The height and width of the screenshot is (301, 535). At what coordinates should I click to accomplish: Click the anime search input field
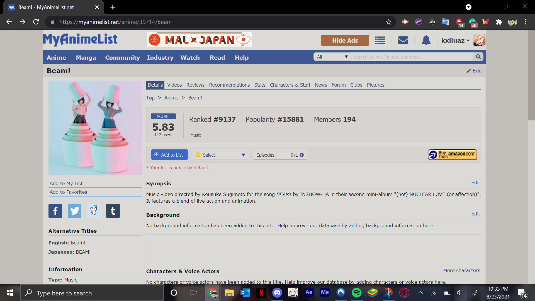(412, 57)
